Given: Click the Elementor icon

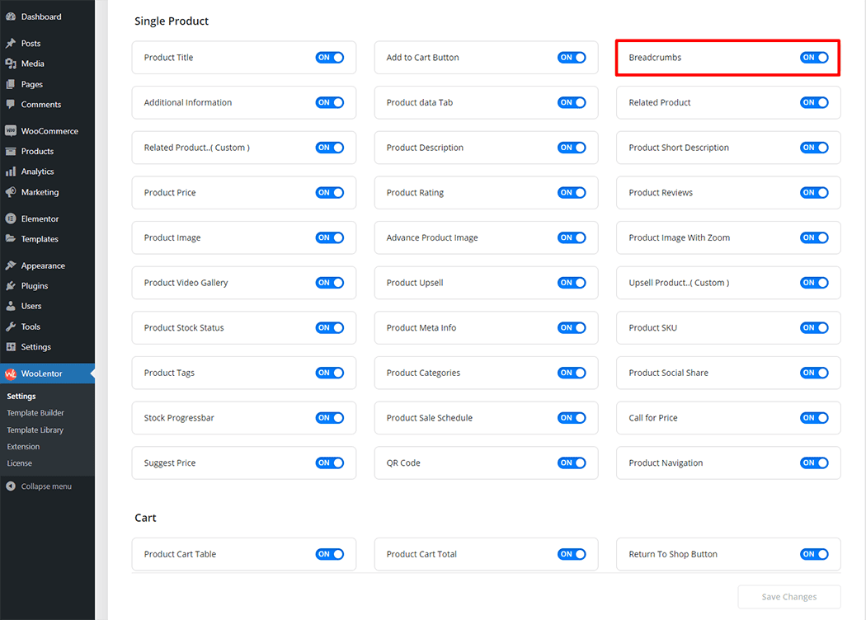Looking at the screenshot, I should (11, 218).
